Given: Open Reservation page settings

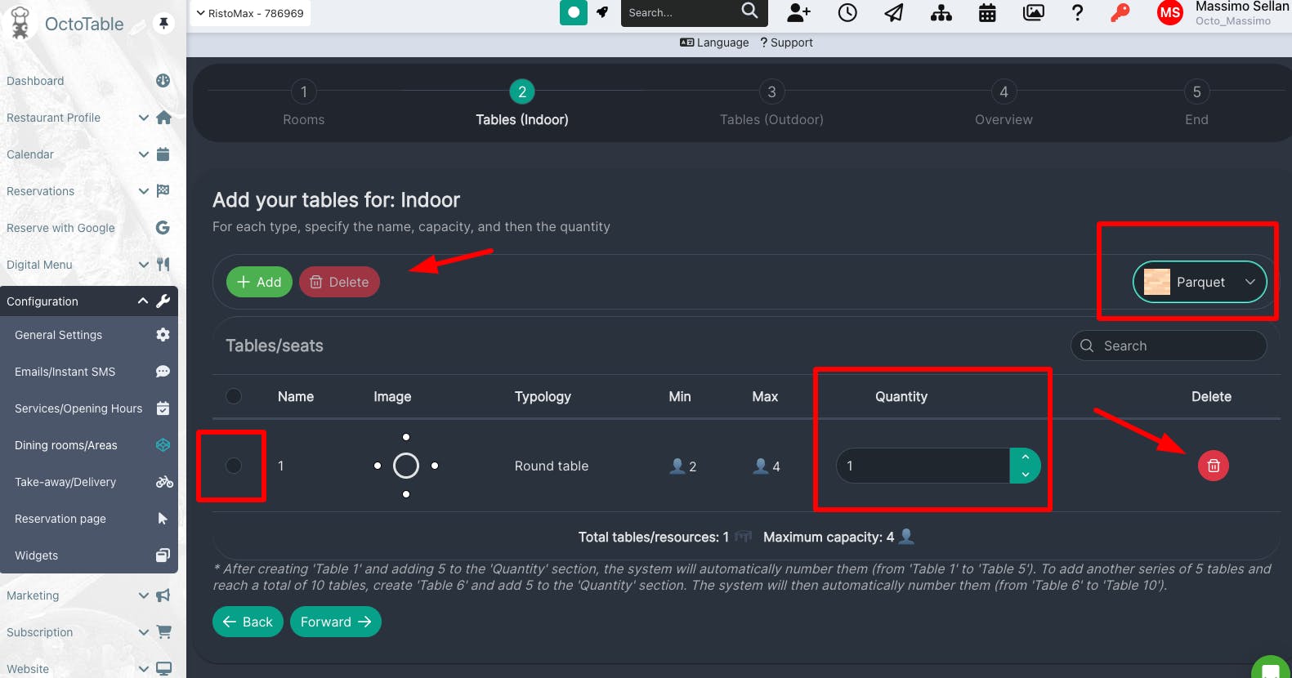Looking at the screenshot, I should (x=88, y=519).
